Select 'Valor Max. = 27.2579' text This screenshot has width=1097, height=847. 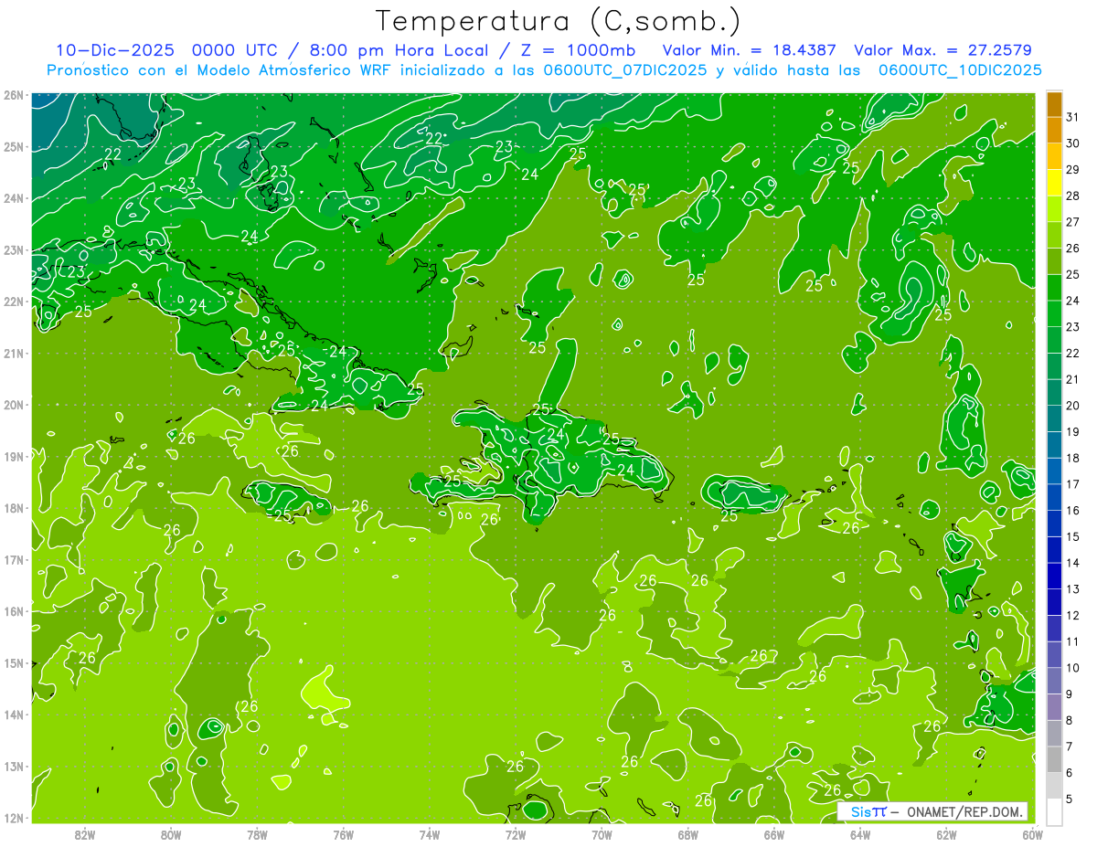tap(943, 50)
